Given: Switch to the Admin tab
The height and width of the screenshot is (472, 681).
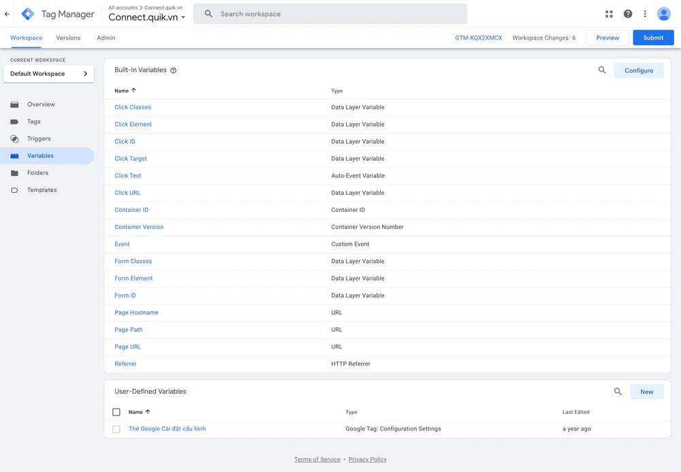Looking at the screenshot, I should tap(106, 37).
